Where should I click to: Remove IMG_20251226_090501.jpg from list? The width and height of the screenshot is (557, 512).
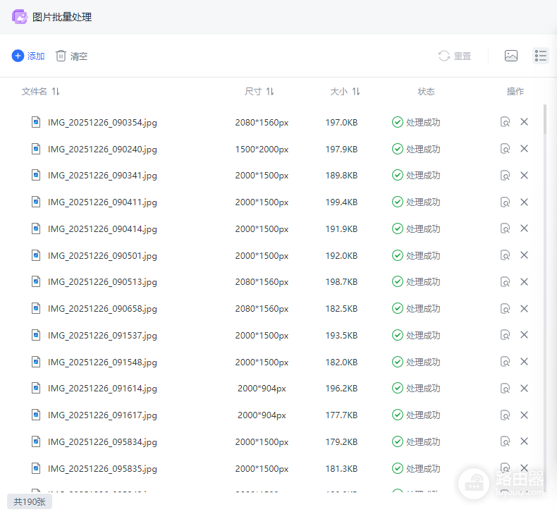tap(524, 255)
